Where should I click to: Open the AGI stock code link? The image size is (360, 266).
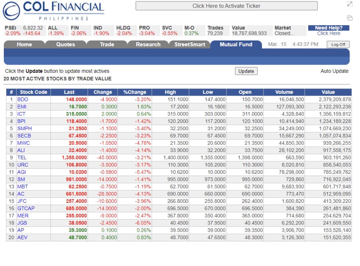(x=22, y=172)
